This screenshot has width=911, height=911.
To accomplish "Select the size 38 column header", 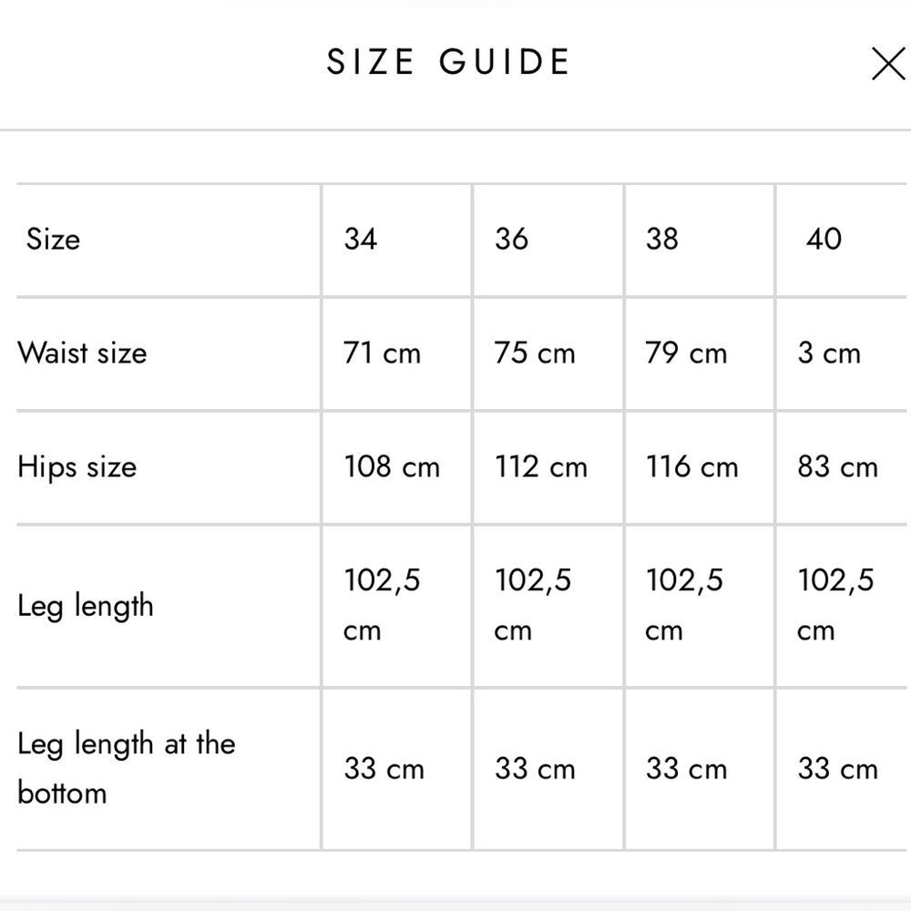I will pos(662,240).
